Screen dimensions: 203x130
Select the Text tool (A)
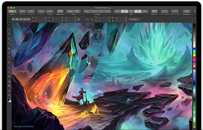click(9, 62)
